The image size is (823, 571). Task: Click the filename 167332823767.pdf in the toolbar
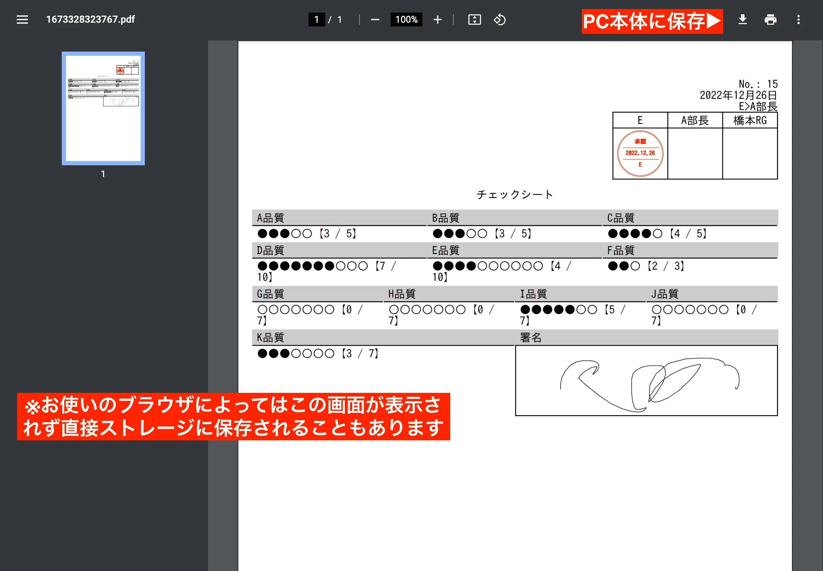click(x=91, y=20)
